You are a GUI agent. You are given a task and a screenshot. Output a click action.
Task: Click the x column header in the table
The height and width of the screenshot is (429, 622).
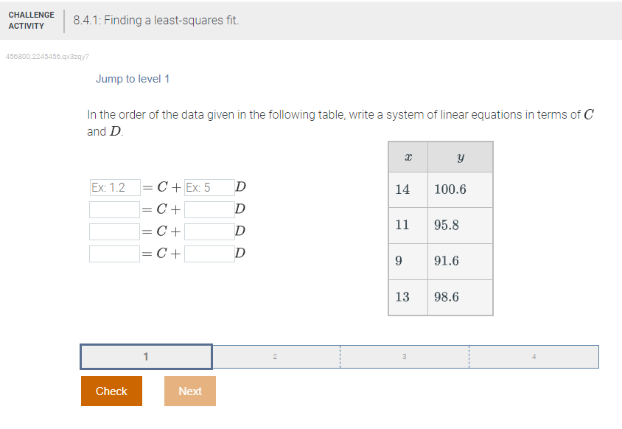pyautogui.click(x=408, y=157)
